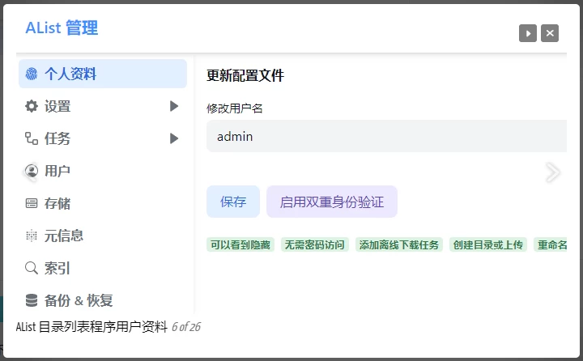Start slideshow with the play button
The width and height of the screenshot is (583, 361).
[x=528, y=33]
